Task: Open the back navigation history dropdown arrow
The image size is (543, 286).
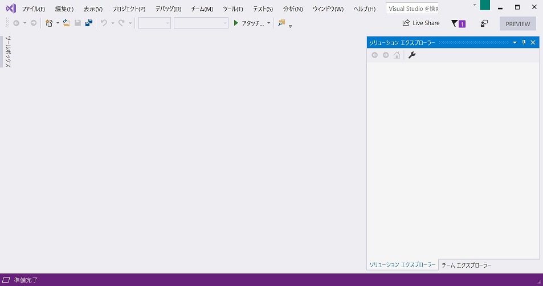Action: [25, 23]
